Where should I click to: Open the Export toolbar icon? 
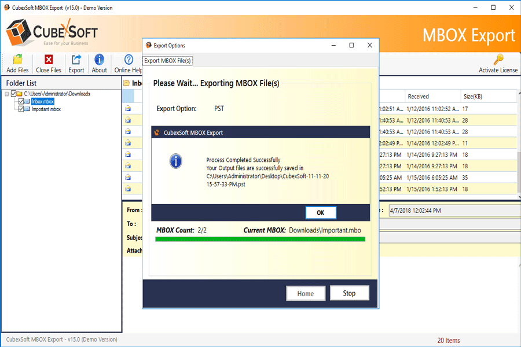pos(76,60)
